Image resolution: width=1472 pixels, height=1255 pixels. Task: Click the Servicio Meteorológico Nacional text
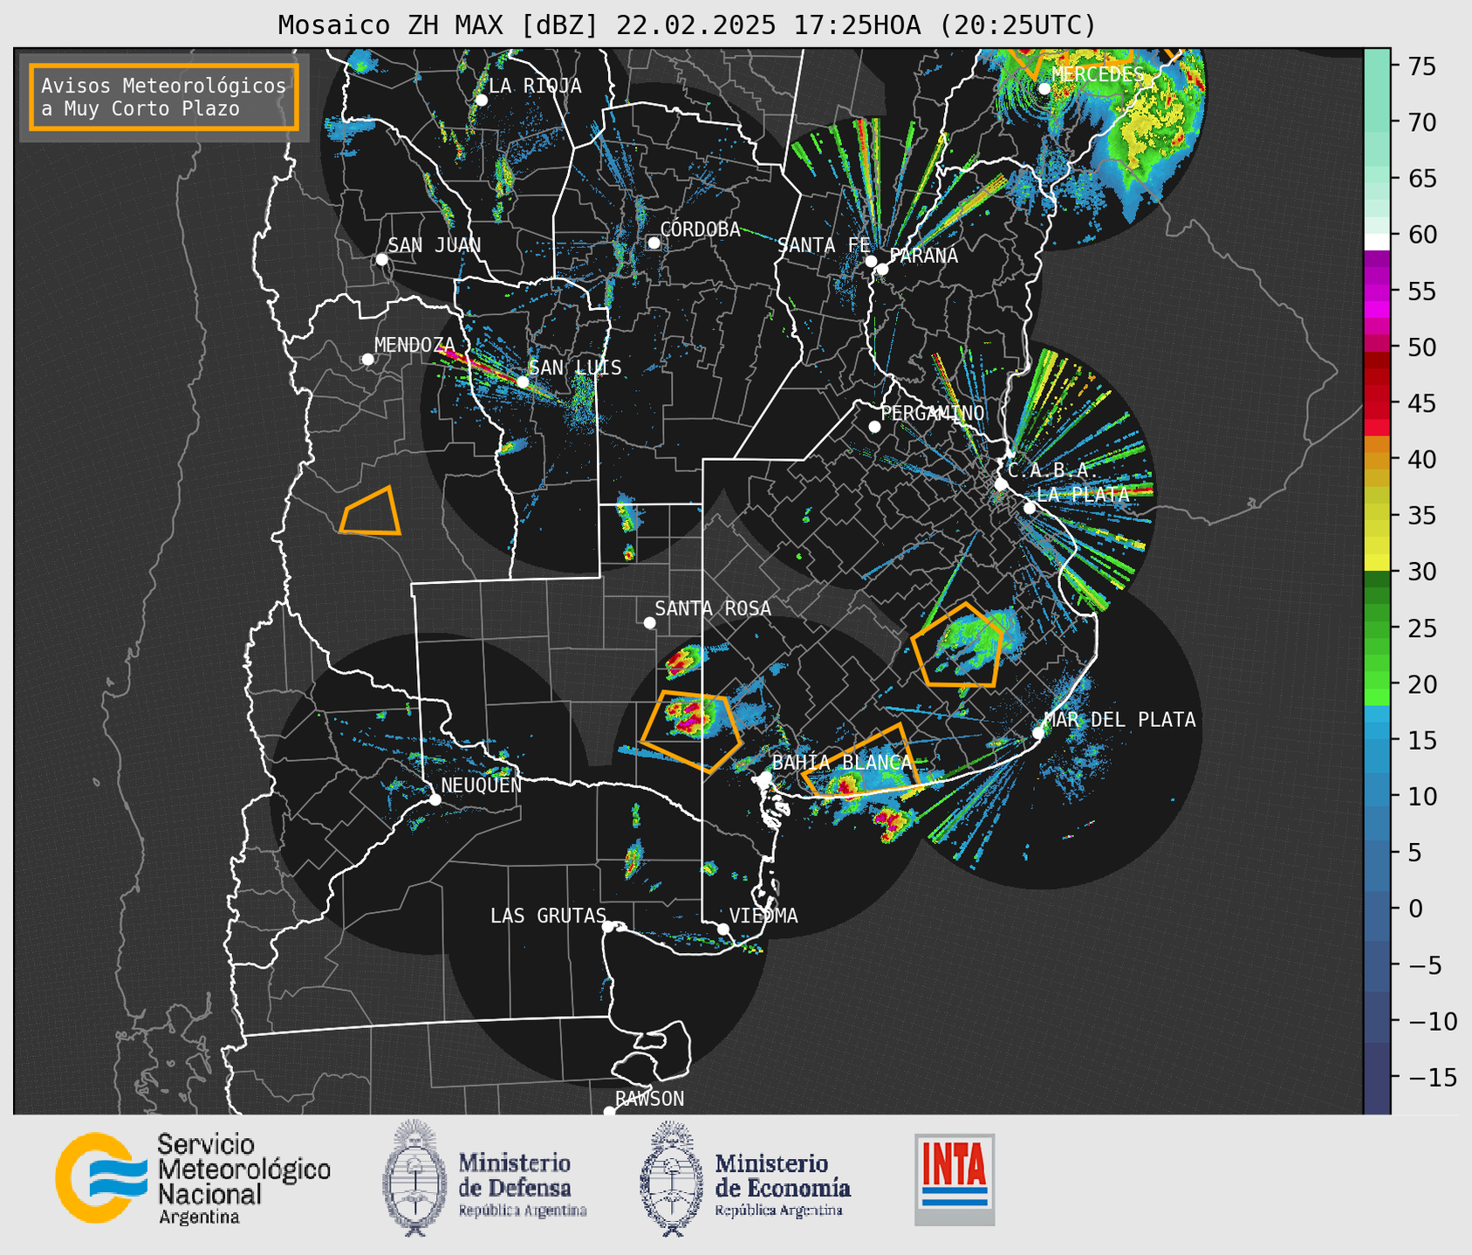[243, 1179]
